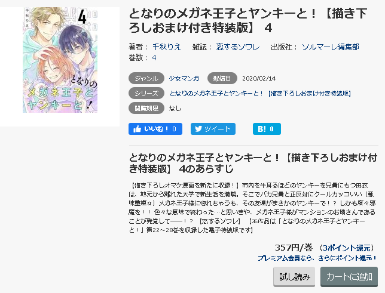The width and height of the screenshot is (385, 293).
Task: Click the カートに追加 add-to-cart button
Action: coord(349,276)
